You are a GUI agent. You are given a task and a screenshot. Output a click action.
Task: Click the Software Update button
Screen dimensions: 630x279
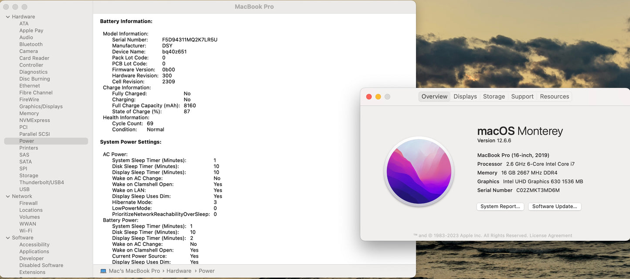(x=554, y=207)
